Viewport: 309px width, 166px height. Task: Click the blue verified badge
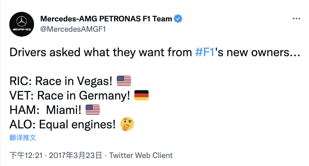pyautogui.click(x=178, y=19)
